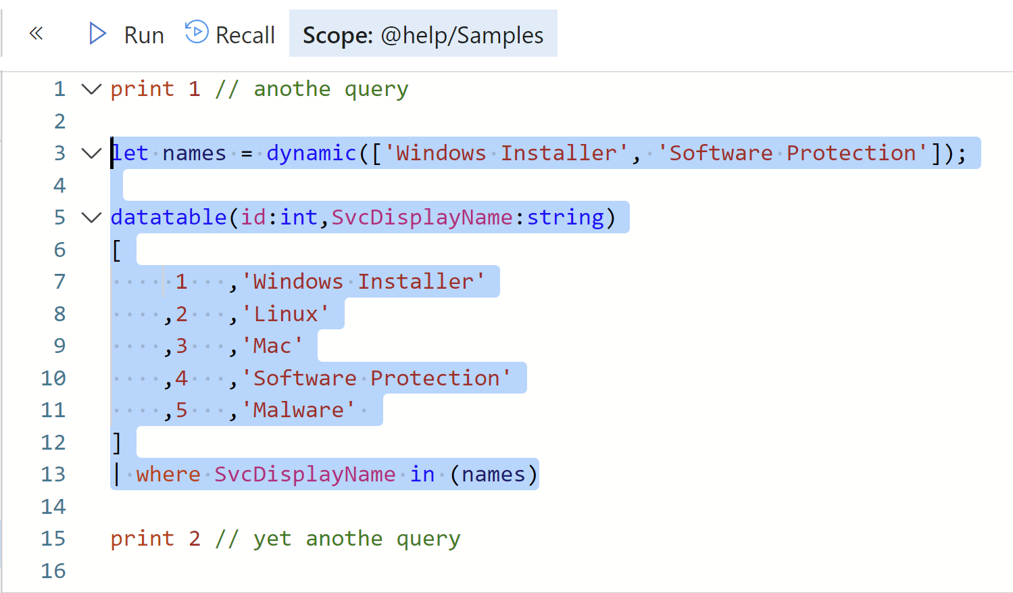Click line number 16 in the gutter
1013x593 pixels.
pyautogui.click(x=53, y=571)
